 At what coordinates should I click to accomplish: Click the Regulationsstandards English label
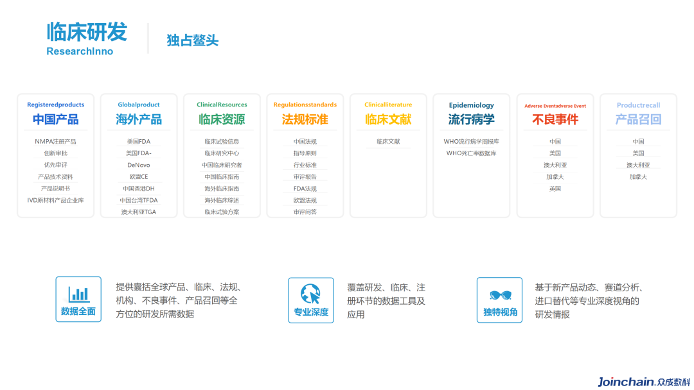pos(305,105)
